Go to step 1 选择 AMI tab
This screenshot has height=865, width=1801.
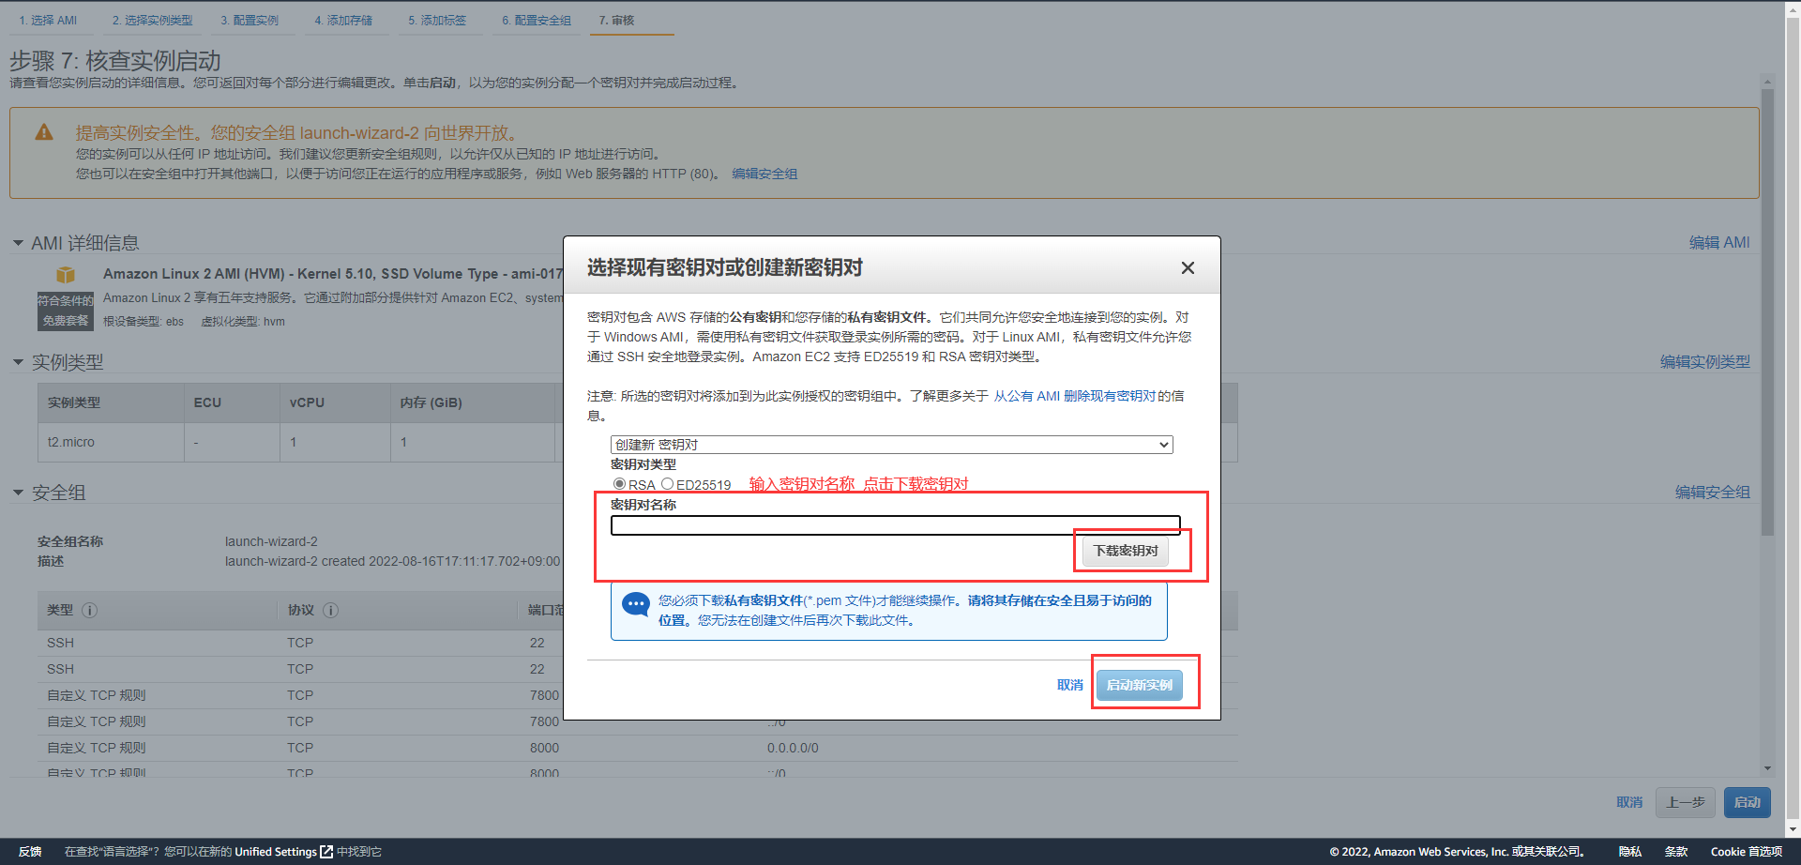click(48, 21)
